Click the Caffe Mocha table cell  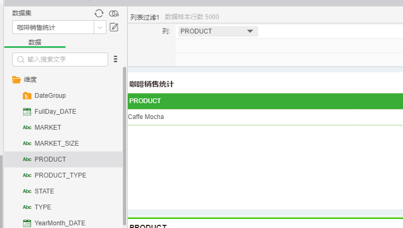tap(146, 117)
